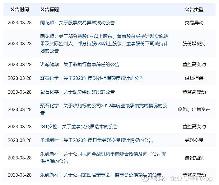Click date 2023-03-28 in 股票交易异常波动 row
This screenshot has height=185, width=219.
20,23
